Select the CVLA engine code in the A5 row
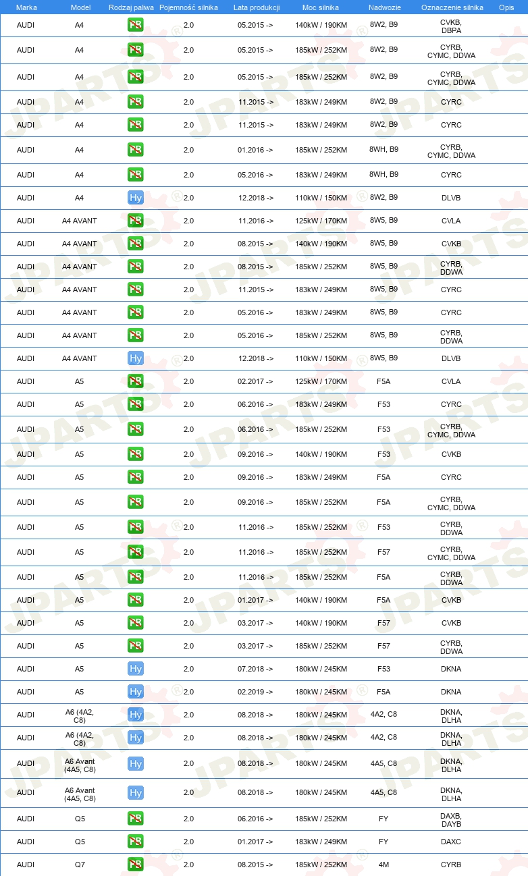This screenshot has height=876, width=528. pos(451,381)
